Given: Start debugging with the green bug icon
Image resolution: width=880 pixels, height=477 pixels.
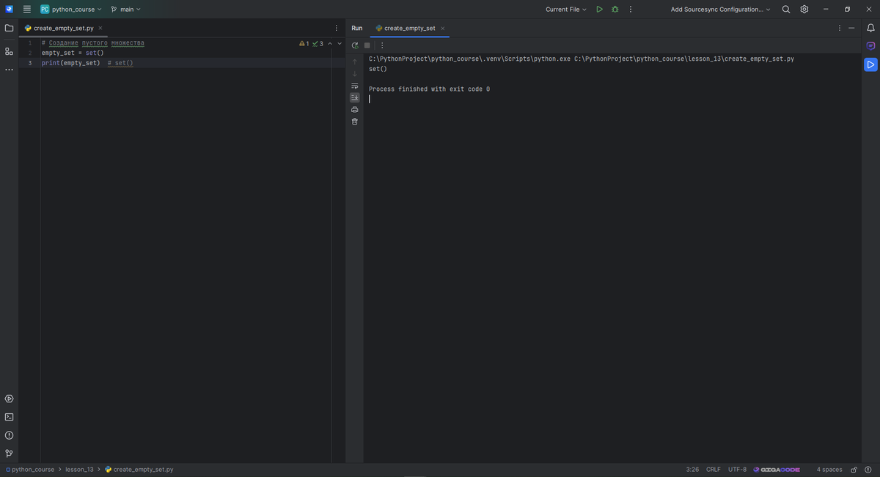Looking at the screenshot, I should 615,9.
